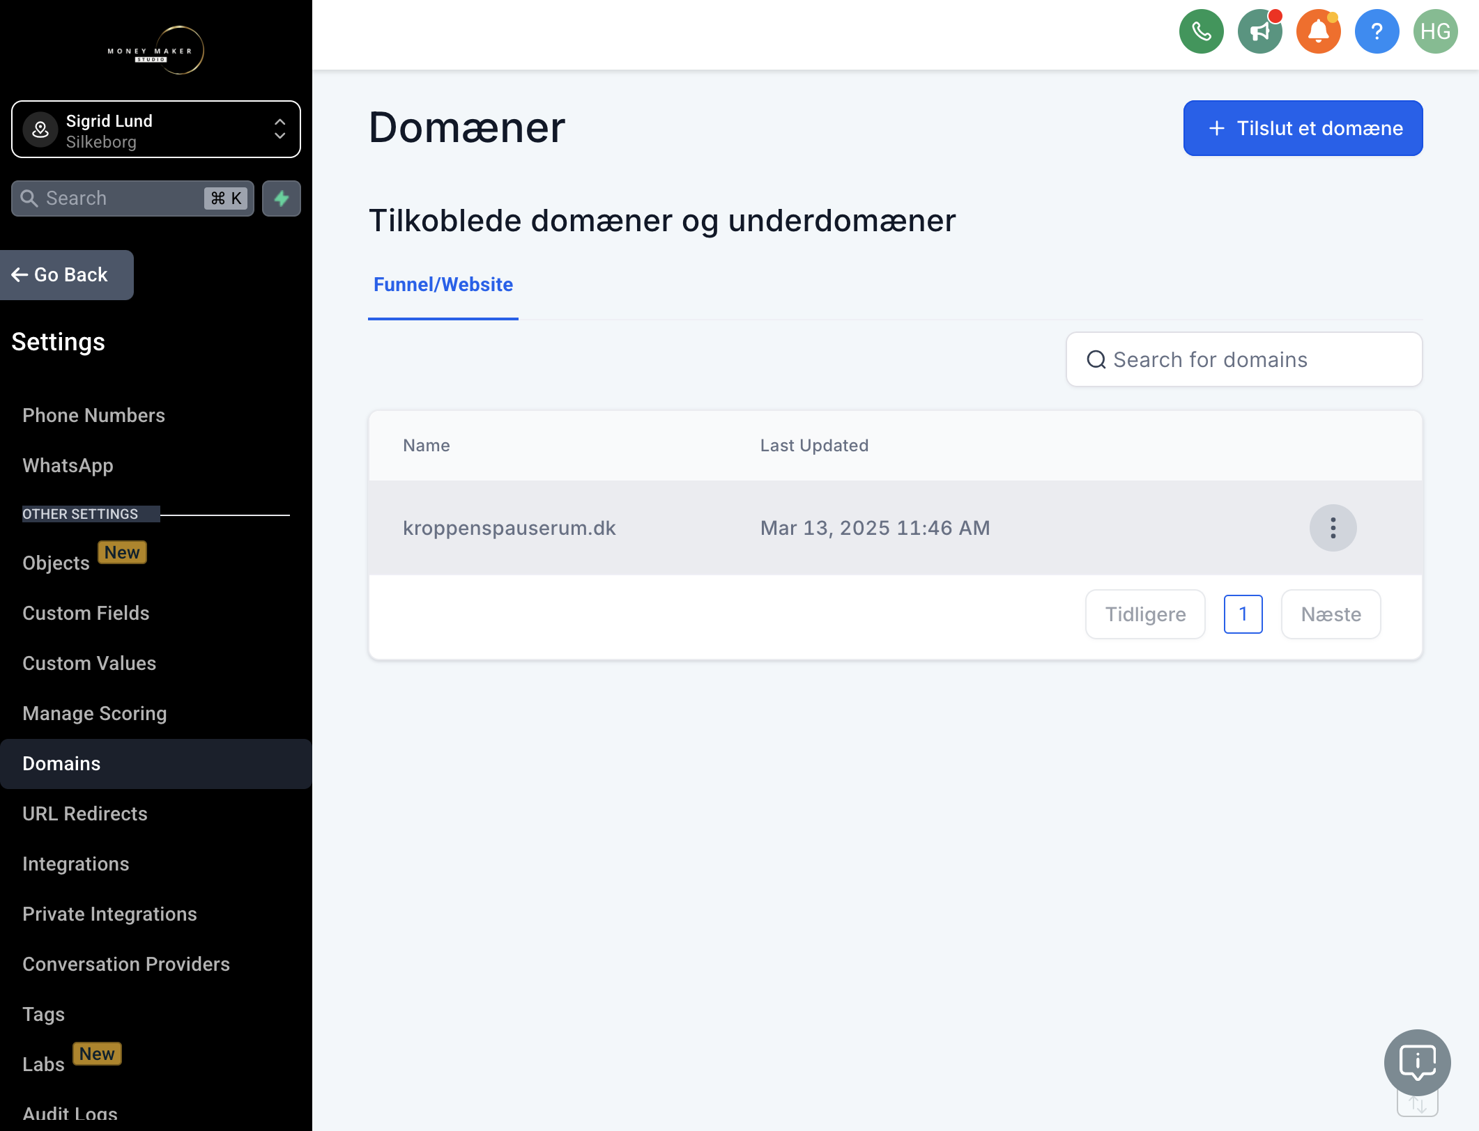Click the Money Maker Studio logo
Screen dimensions: 1479x1131
[x=156, y=50]
